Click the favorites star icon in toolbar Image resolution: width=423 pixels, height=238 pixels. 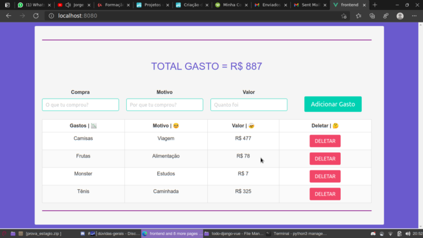[358, 15]
